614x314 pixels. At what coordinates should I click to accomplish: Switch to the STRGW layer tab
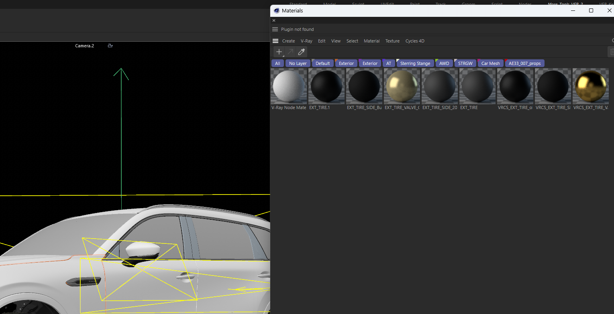click(465, 63)
